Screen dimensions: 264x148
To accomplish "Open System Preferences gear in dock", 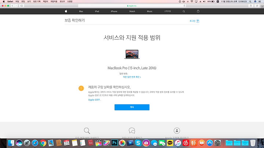I will 217,143.
